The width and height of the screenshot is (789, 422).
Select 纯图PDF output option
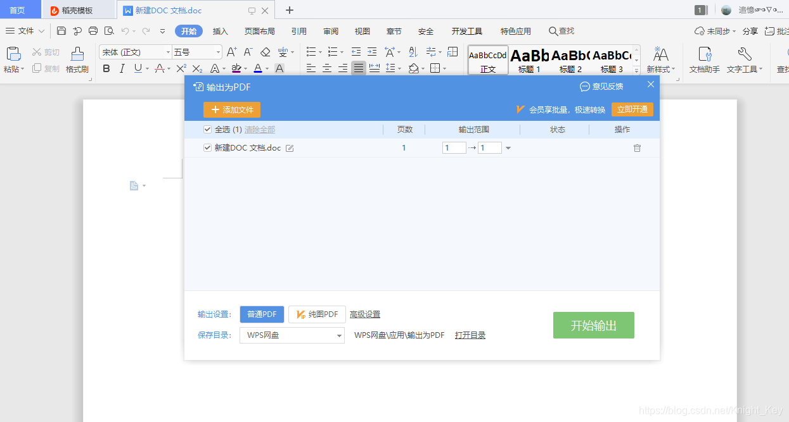pyautogui.click(x=317, y=314)
